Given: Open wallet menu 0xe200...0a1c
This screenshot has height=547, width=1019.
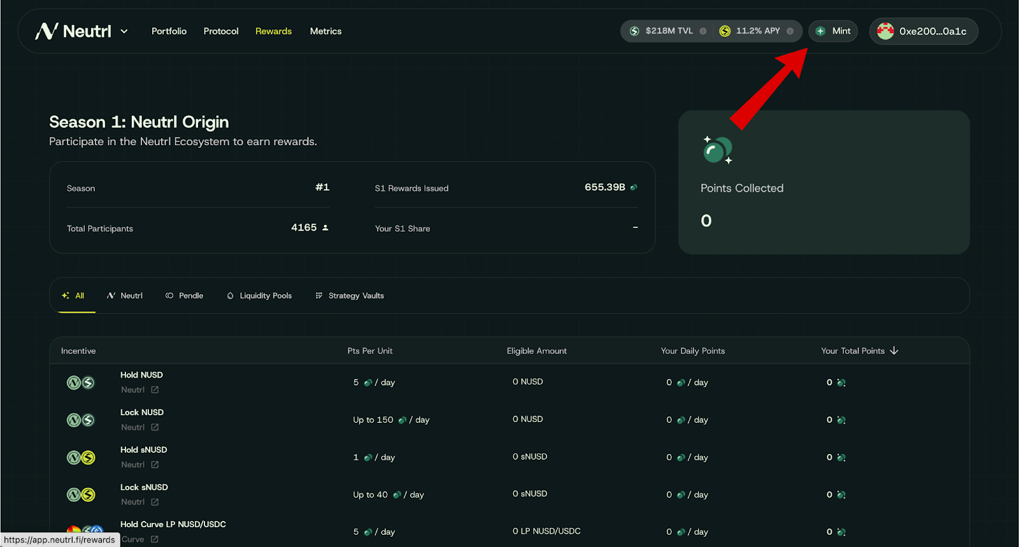Looking at the screenshot, I should pos(923,31).
